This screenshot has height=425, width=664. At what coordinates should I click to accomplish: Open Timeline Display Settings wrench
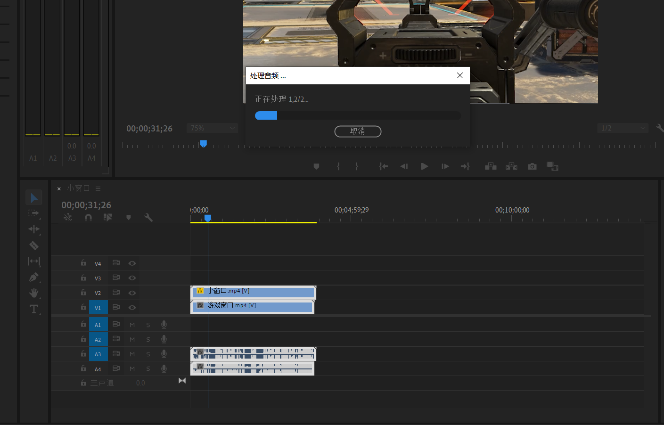coord(148,217)
